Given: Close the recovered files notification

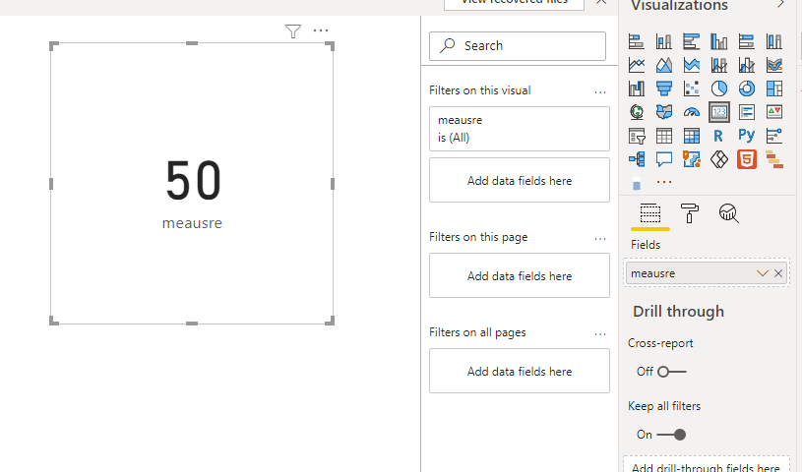Looking at the screenshot, I should pos(601,2).
